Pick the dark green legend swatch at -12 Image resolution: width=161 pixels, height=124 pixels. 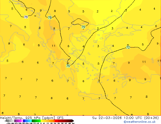pyautogui.click(x=33, y=121)
